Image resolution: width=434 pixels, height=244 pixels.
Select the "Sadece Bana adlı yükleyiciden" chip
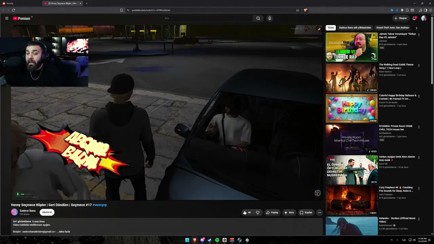(x=355, y=28)
